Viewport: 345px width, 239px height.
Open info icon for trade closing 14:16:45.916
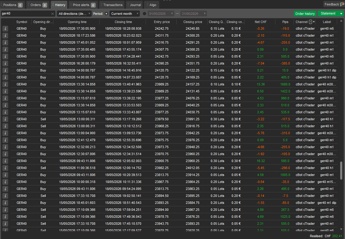tap(5, 71)
